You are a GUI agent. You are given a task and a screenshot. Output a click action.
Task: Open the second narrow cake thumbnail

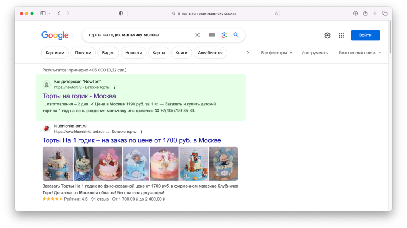(83, 164)
